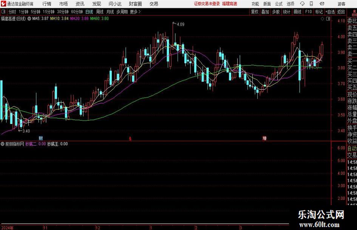Open the 交易 menu
The width and height of the screenshot is (357, 230).
(x=154, y=4)
